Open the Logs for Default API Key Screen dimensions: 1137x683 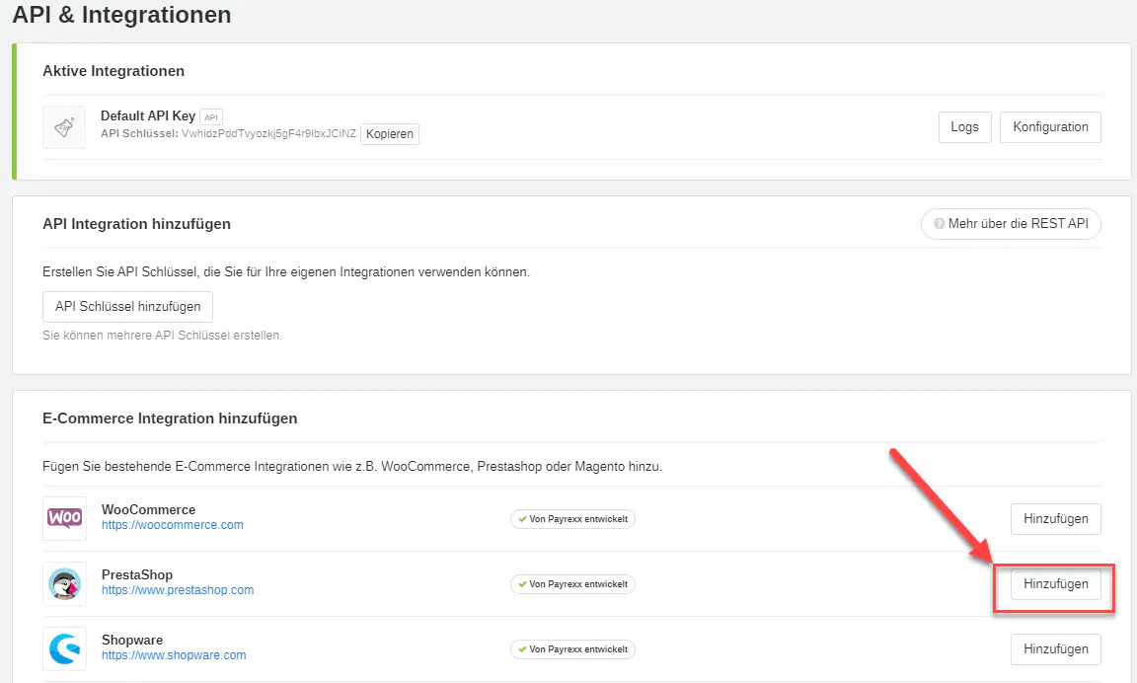click(964, 127)
